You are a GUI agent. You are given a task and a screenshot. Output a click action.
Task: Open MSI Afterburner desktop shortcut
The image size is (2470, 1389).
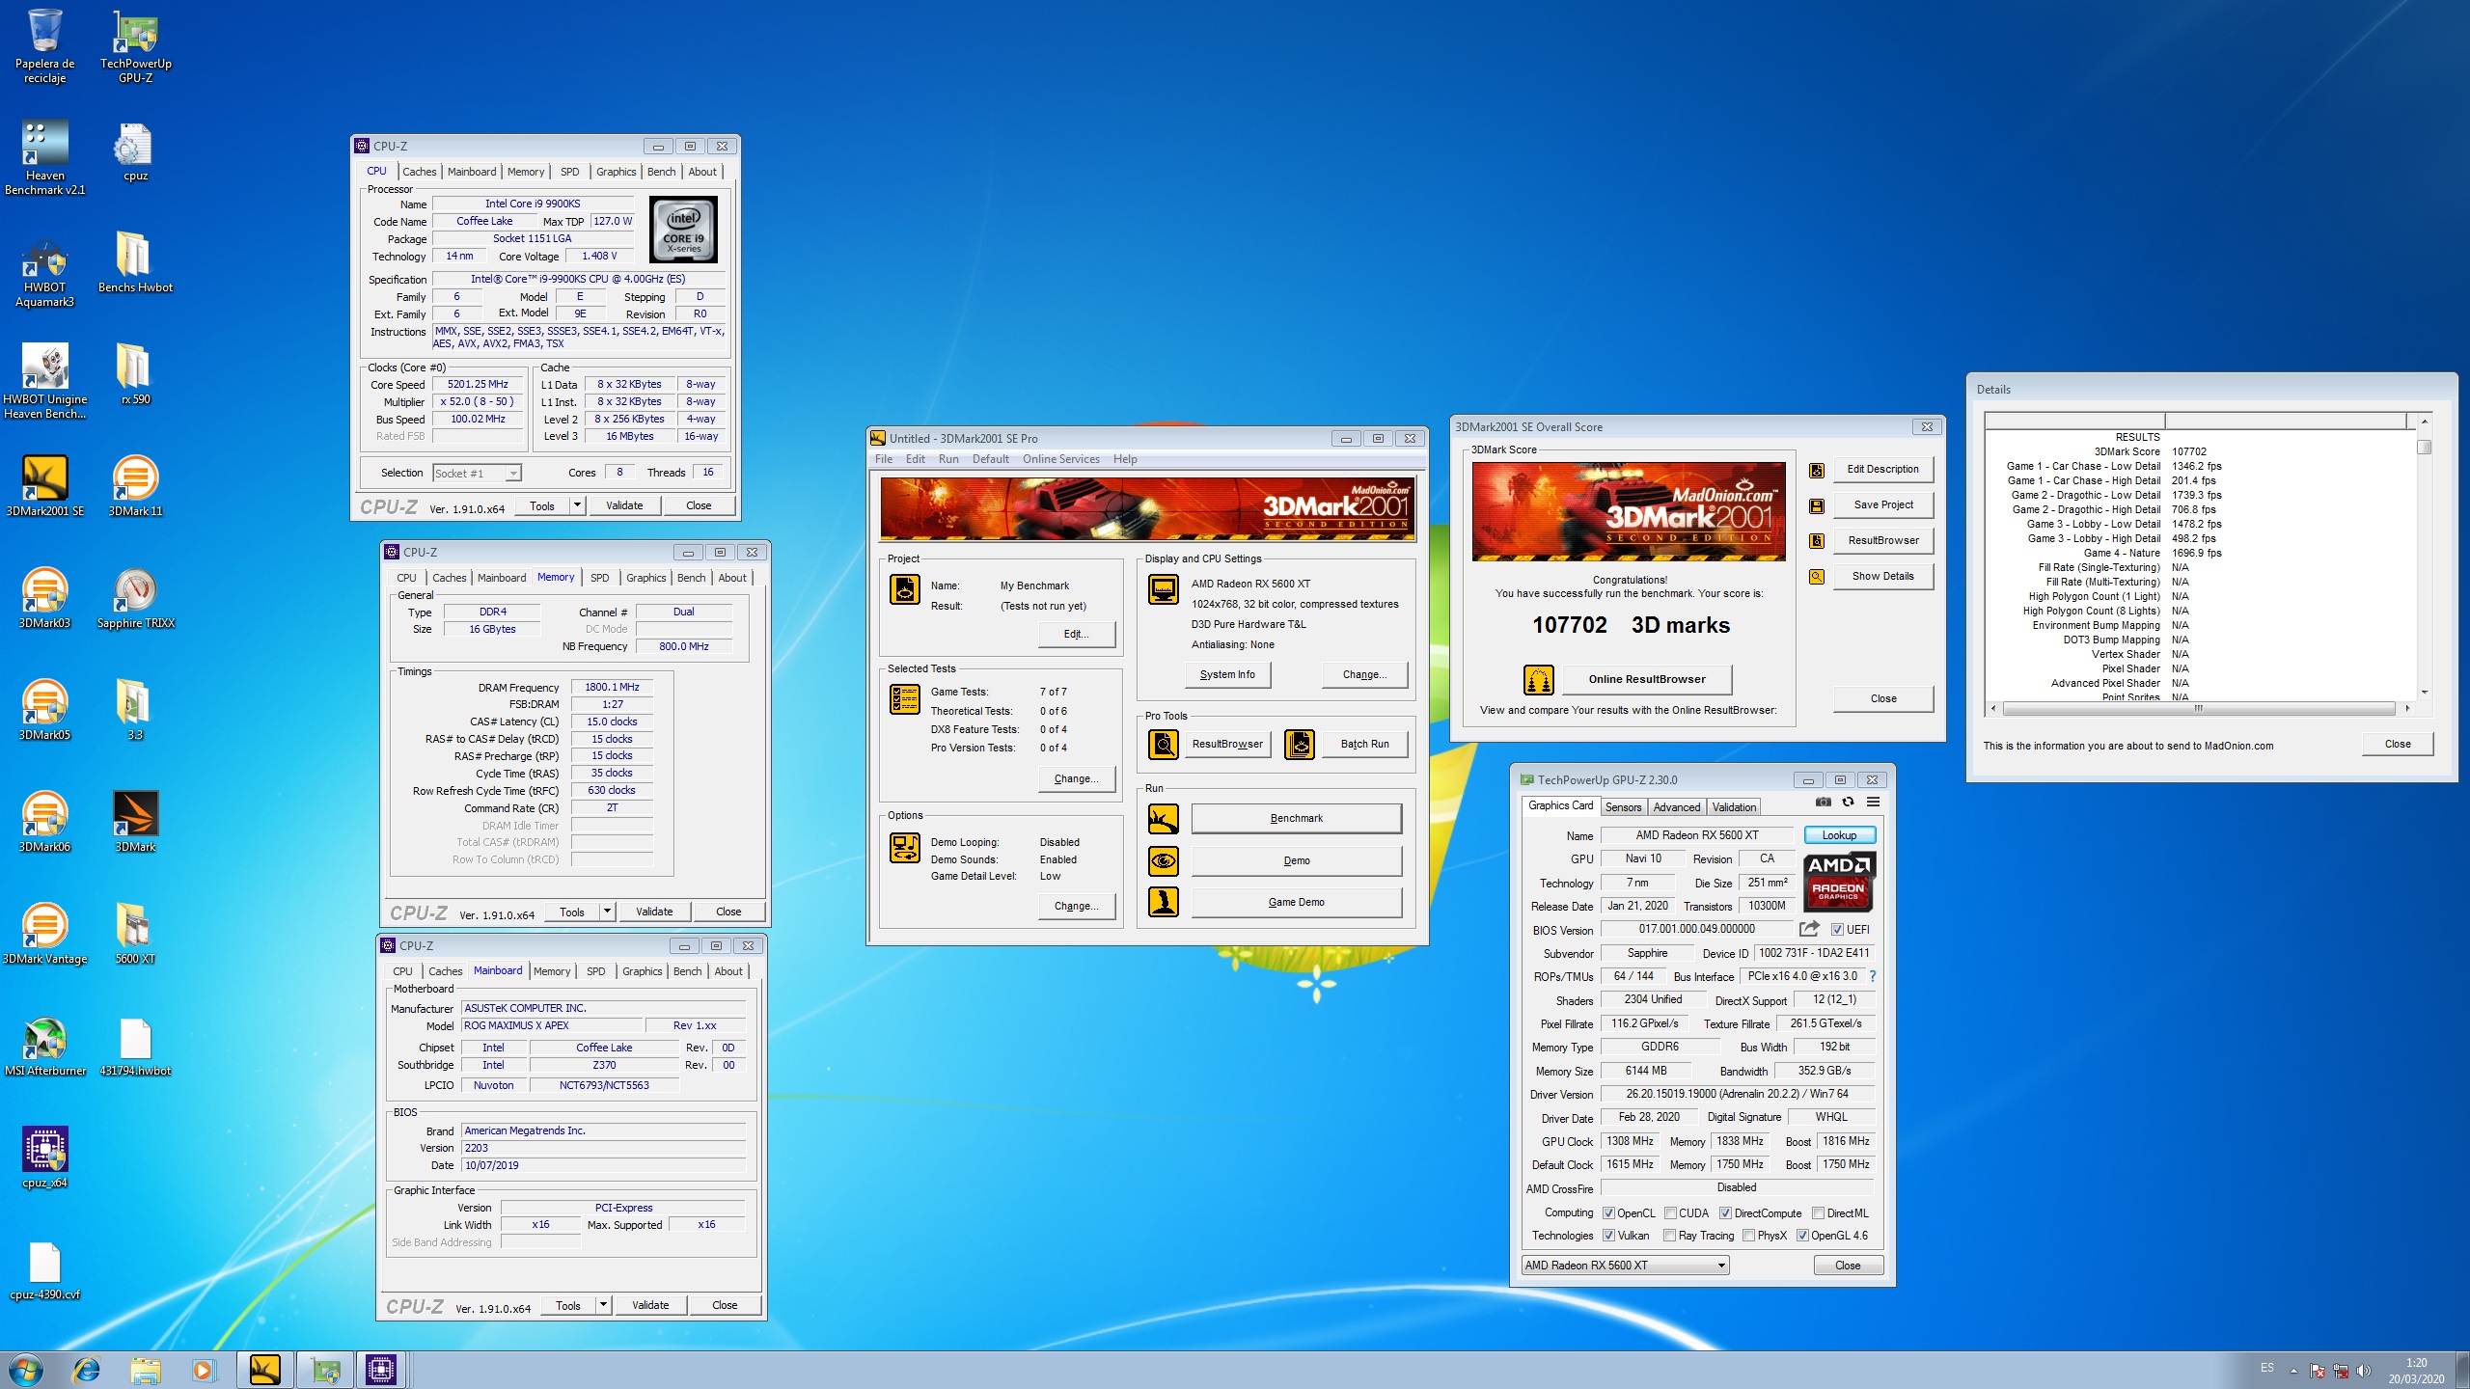coord(44,1047)
